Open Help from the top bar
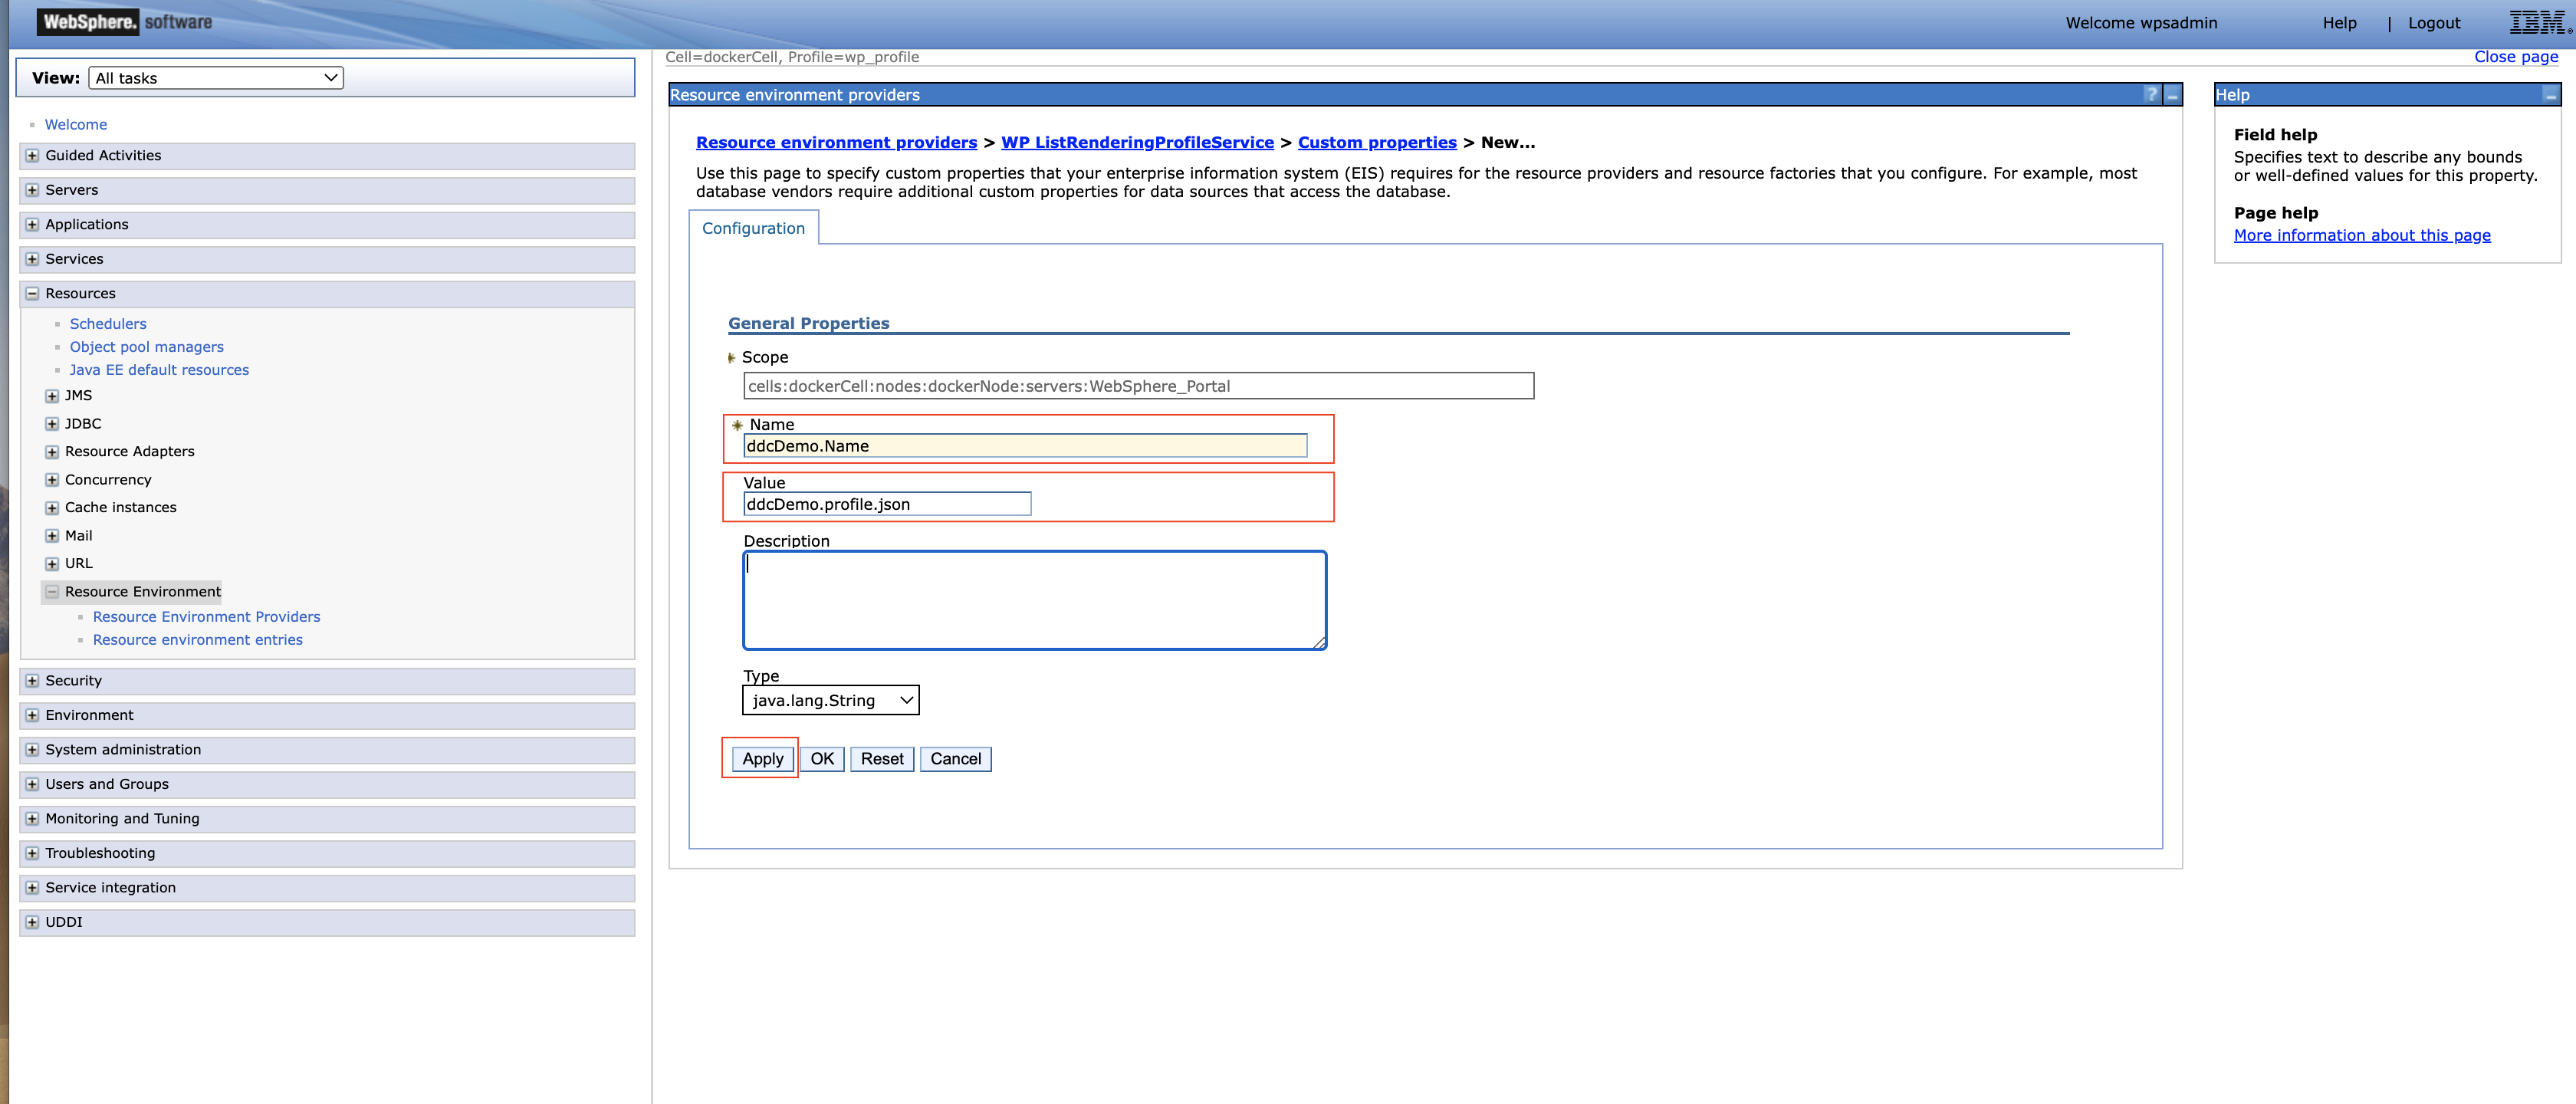 [2339, 22]
